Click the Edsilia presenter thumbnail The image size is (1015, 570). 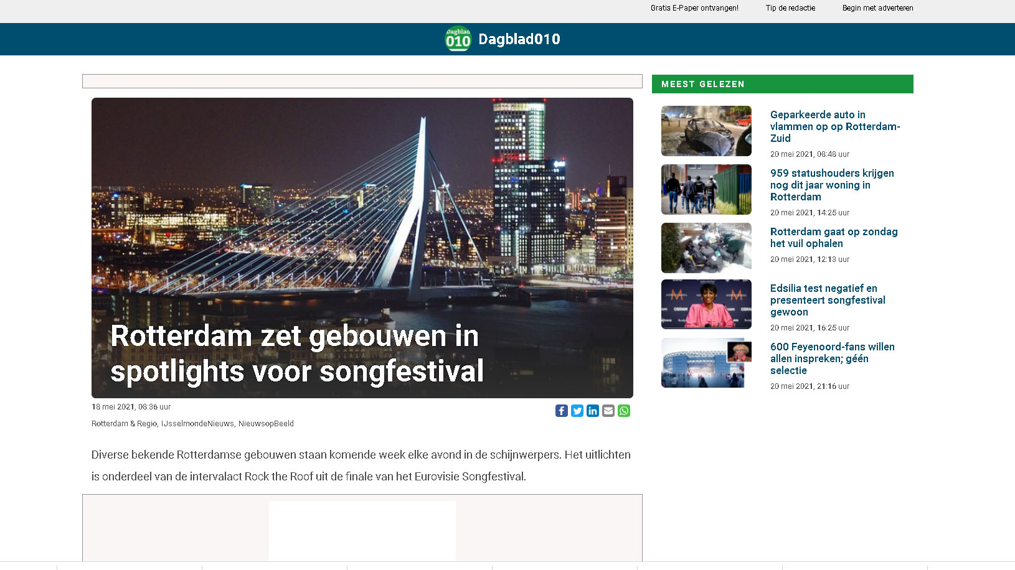(x=706, y=304)
